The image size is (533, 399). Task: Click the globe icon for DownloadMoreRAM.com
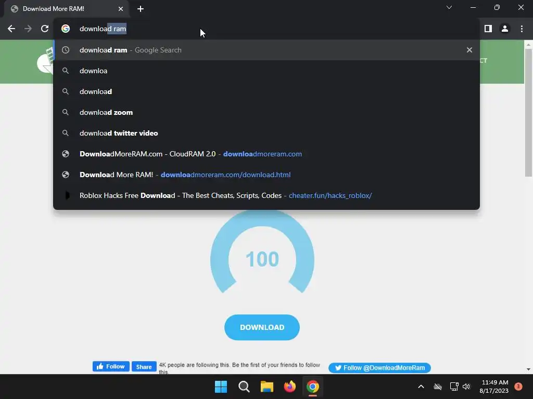[66, 154]
